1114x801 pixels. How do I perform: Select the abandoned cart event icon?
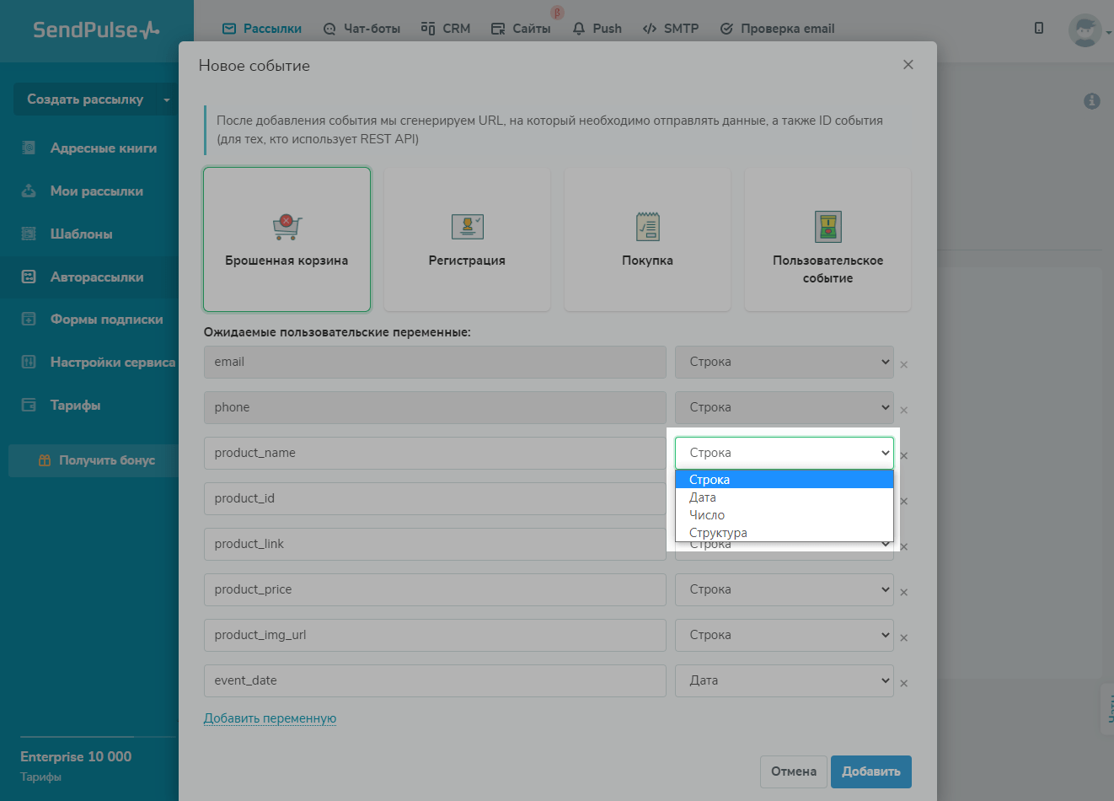point(287,226)
